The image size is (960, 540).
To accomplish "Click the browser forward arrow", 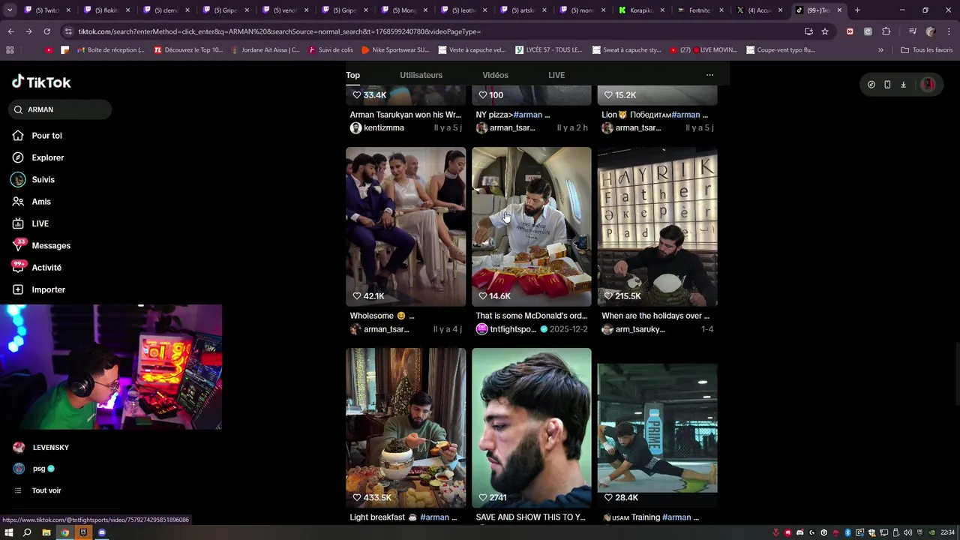I will (28, 31).
